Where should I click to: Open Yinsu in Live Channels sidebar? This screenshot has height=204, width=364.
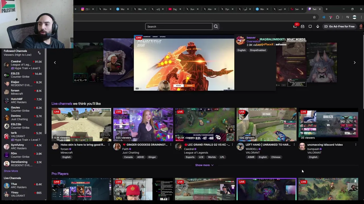click(x=23, y=194)
